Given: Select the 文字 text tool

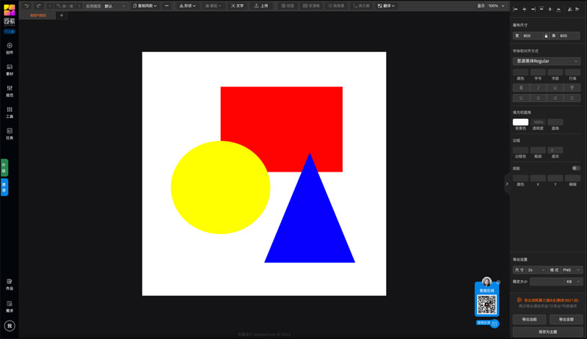Looking at the screenshot, I should [x=236, y=5].
